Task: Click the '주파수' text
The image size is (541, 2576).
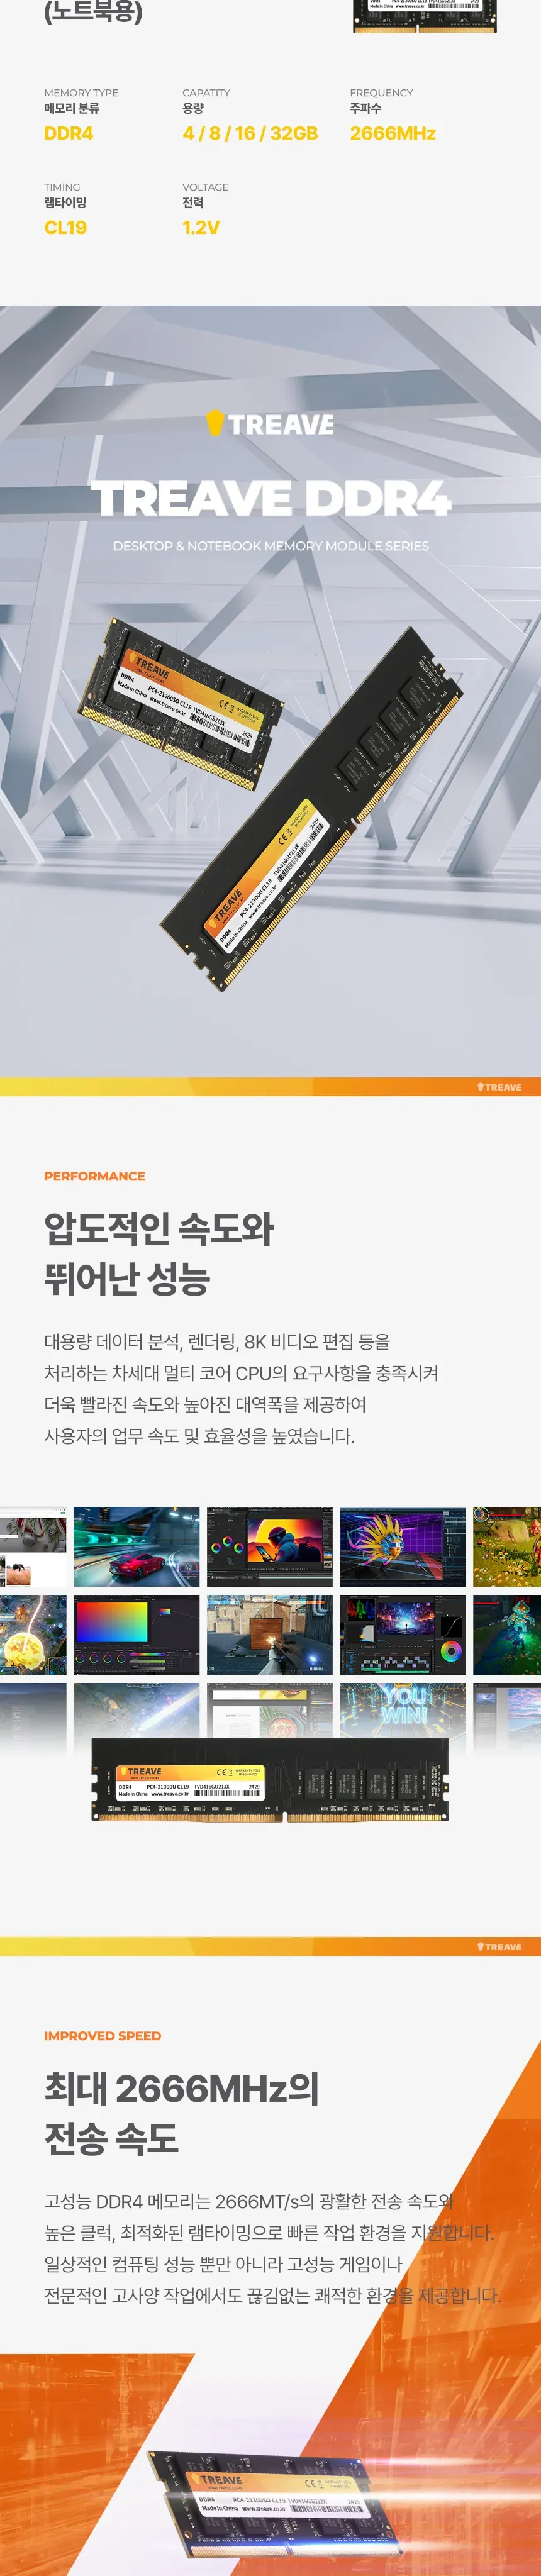Action: (365, 108)
